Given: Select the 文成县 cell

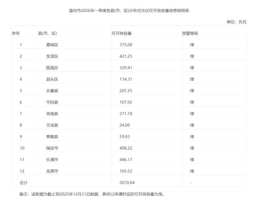Looking at the screenshot, I should click(52, 125).
